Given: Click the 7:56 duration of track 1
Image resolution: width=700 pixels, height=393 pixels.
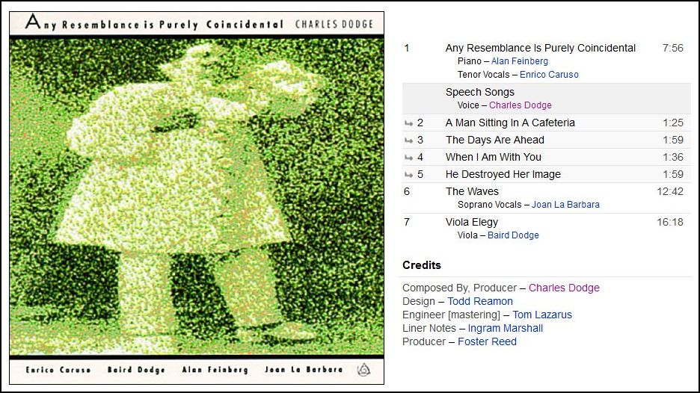Looking at the screenshot, I should 673,48.
